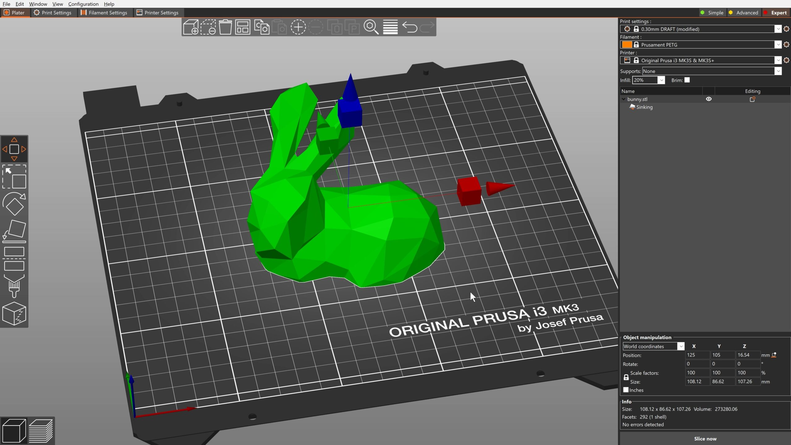Image resolution: width=791 pixels, height=445 pixels.
Task: Open Filament preset dropdown
Action: (777, 44)
